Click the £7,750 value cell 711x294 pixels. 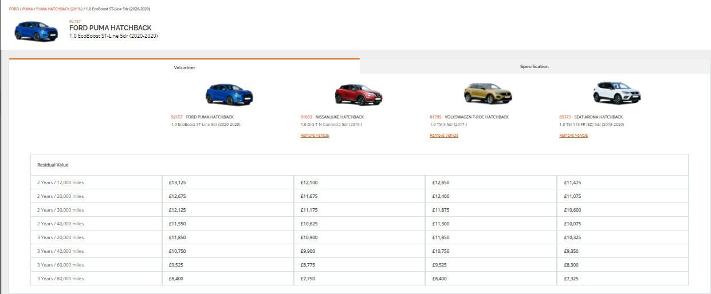[x=359, y=279]
